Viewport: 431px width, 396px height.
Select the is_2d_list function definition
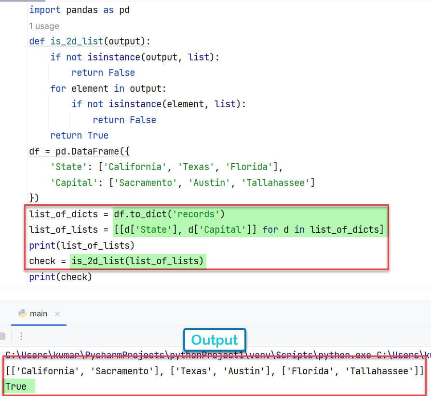point(90,41)
